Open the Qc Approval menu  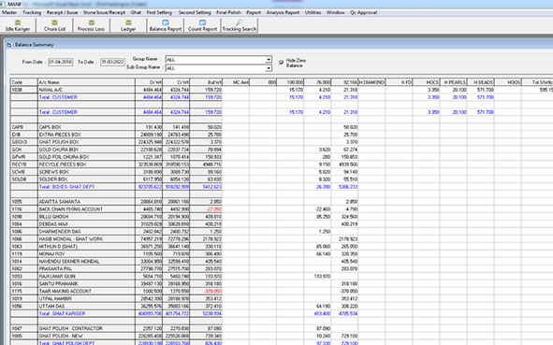(363, 12)
